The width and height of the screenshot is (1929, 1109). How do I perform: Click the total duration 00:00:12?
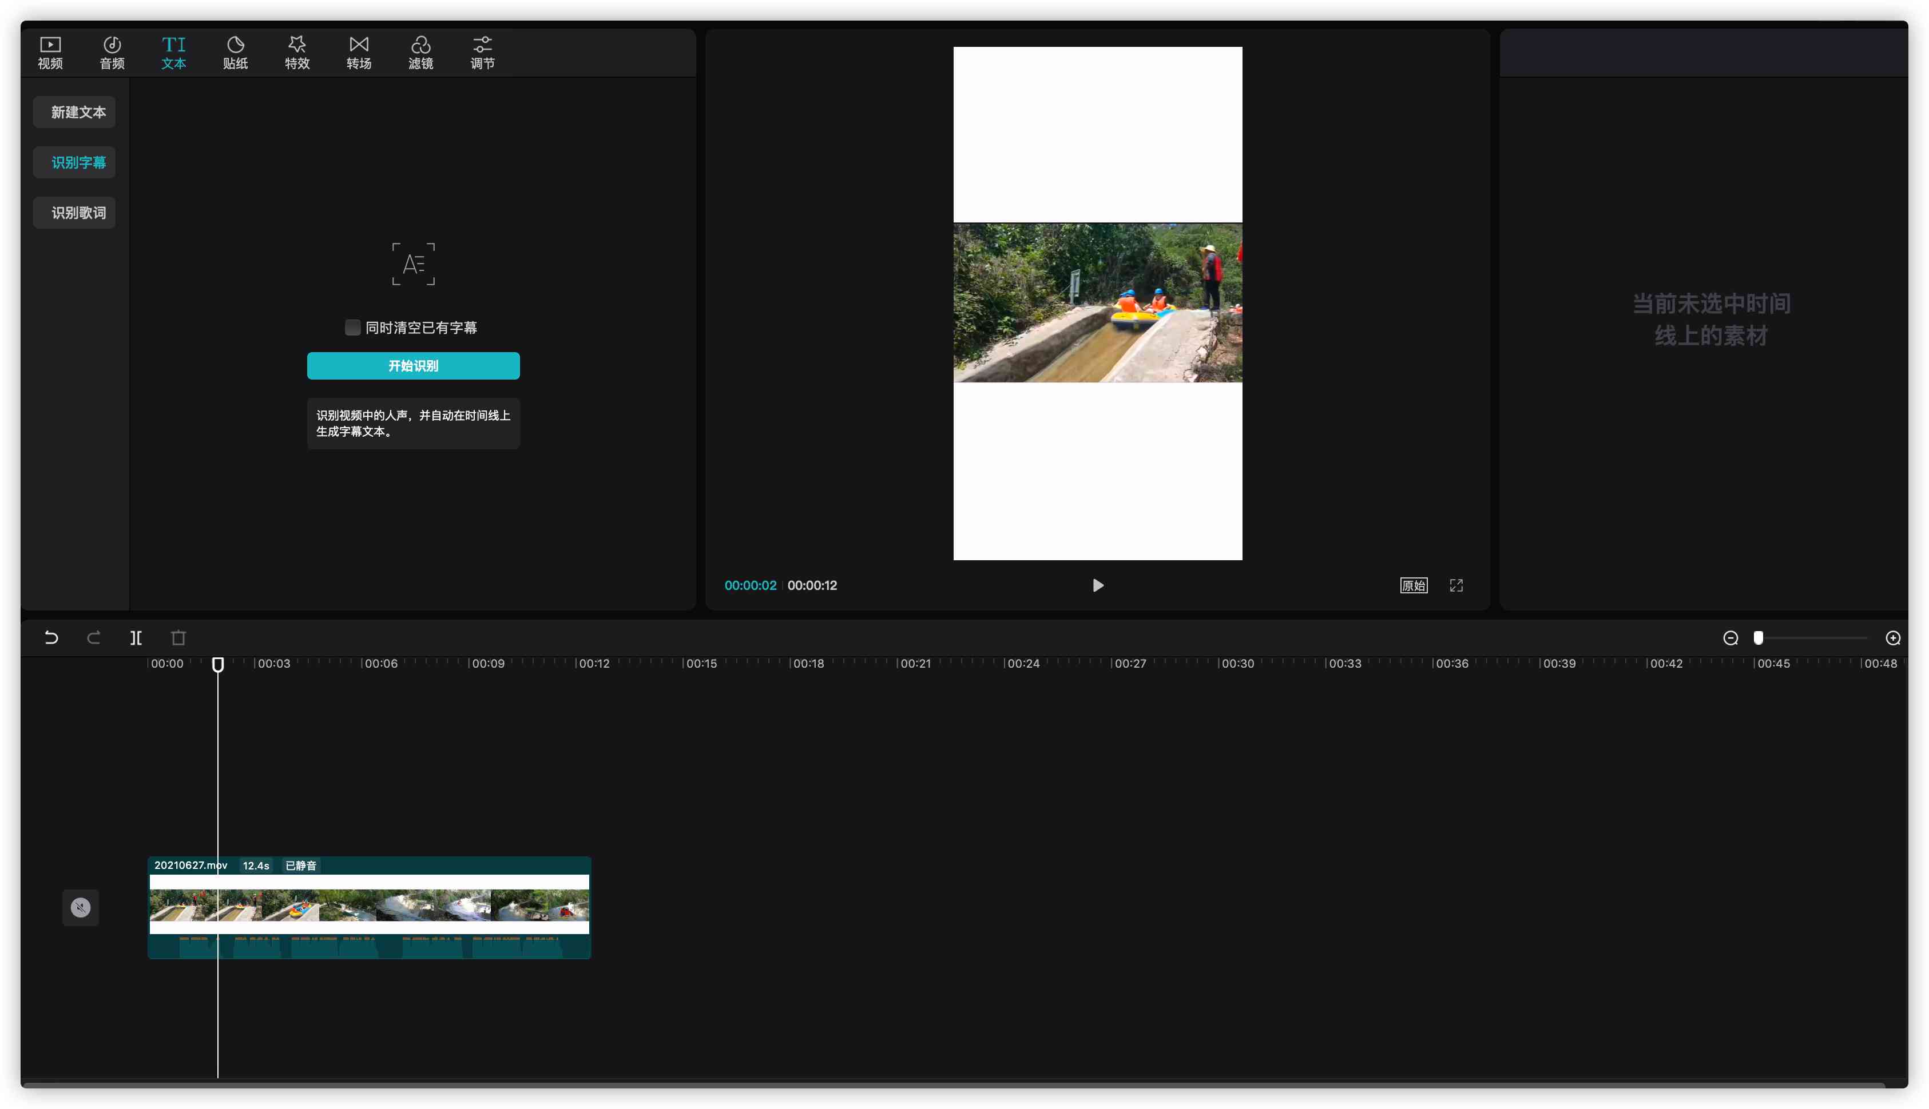(812, 585)
